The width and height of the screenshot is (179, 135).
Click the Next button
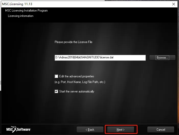tap(121, 130)
